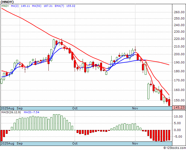Click the Sep label on MACD axis
The image size is (186, 150).
pyautogui.click(x=20, y=143)
